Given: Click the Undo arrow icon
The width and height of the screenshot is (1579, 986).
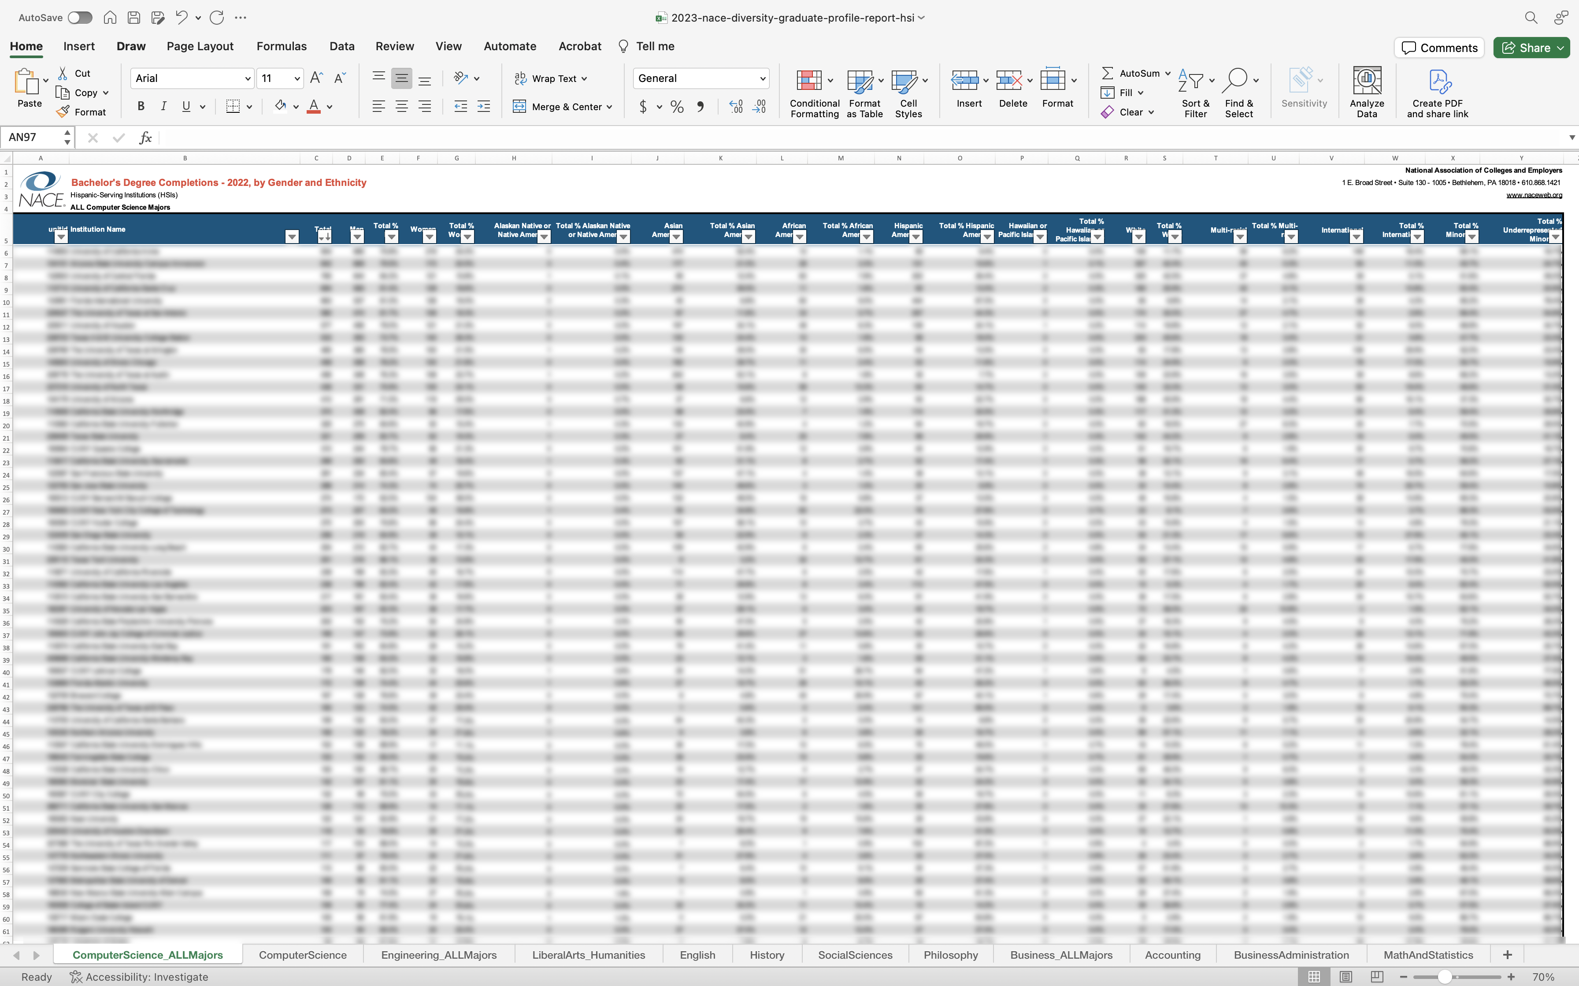Looking at the screenshot, I should [x=182, y=18].
